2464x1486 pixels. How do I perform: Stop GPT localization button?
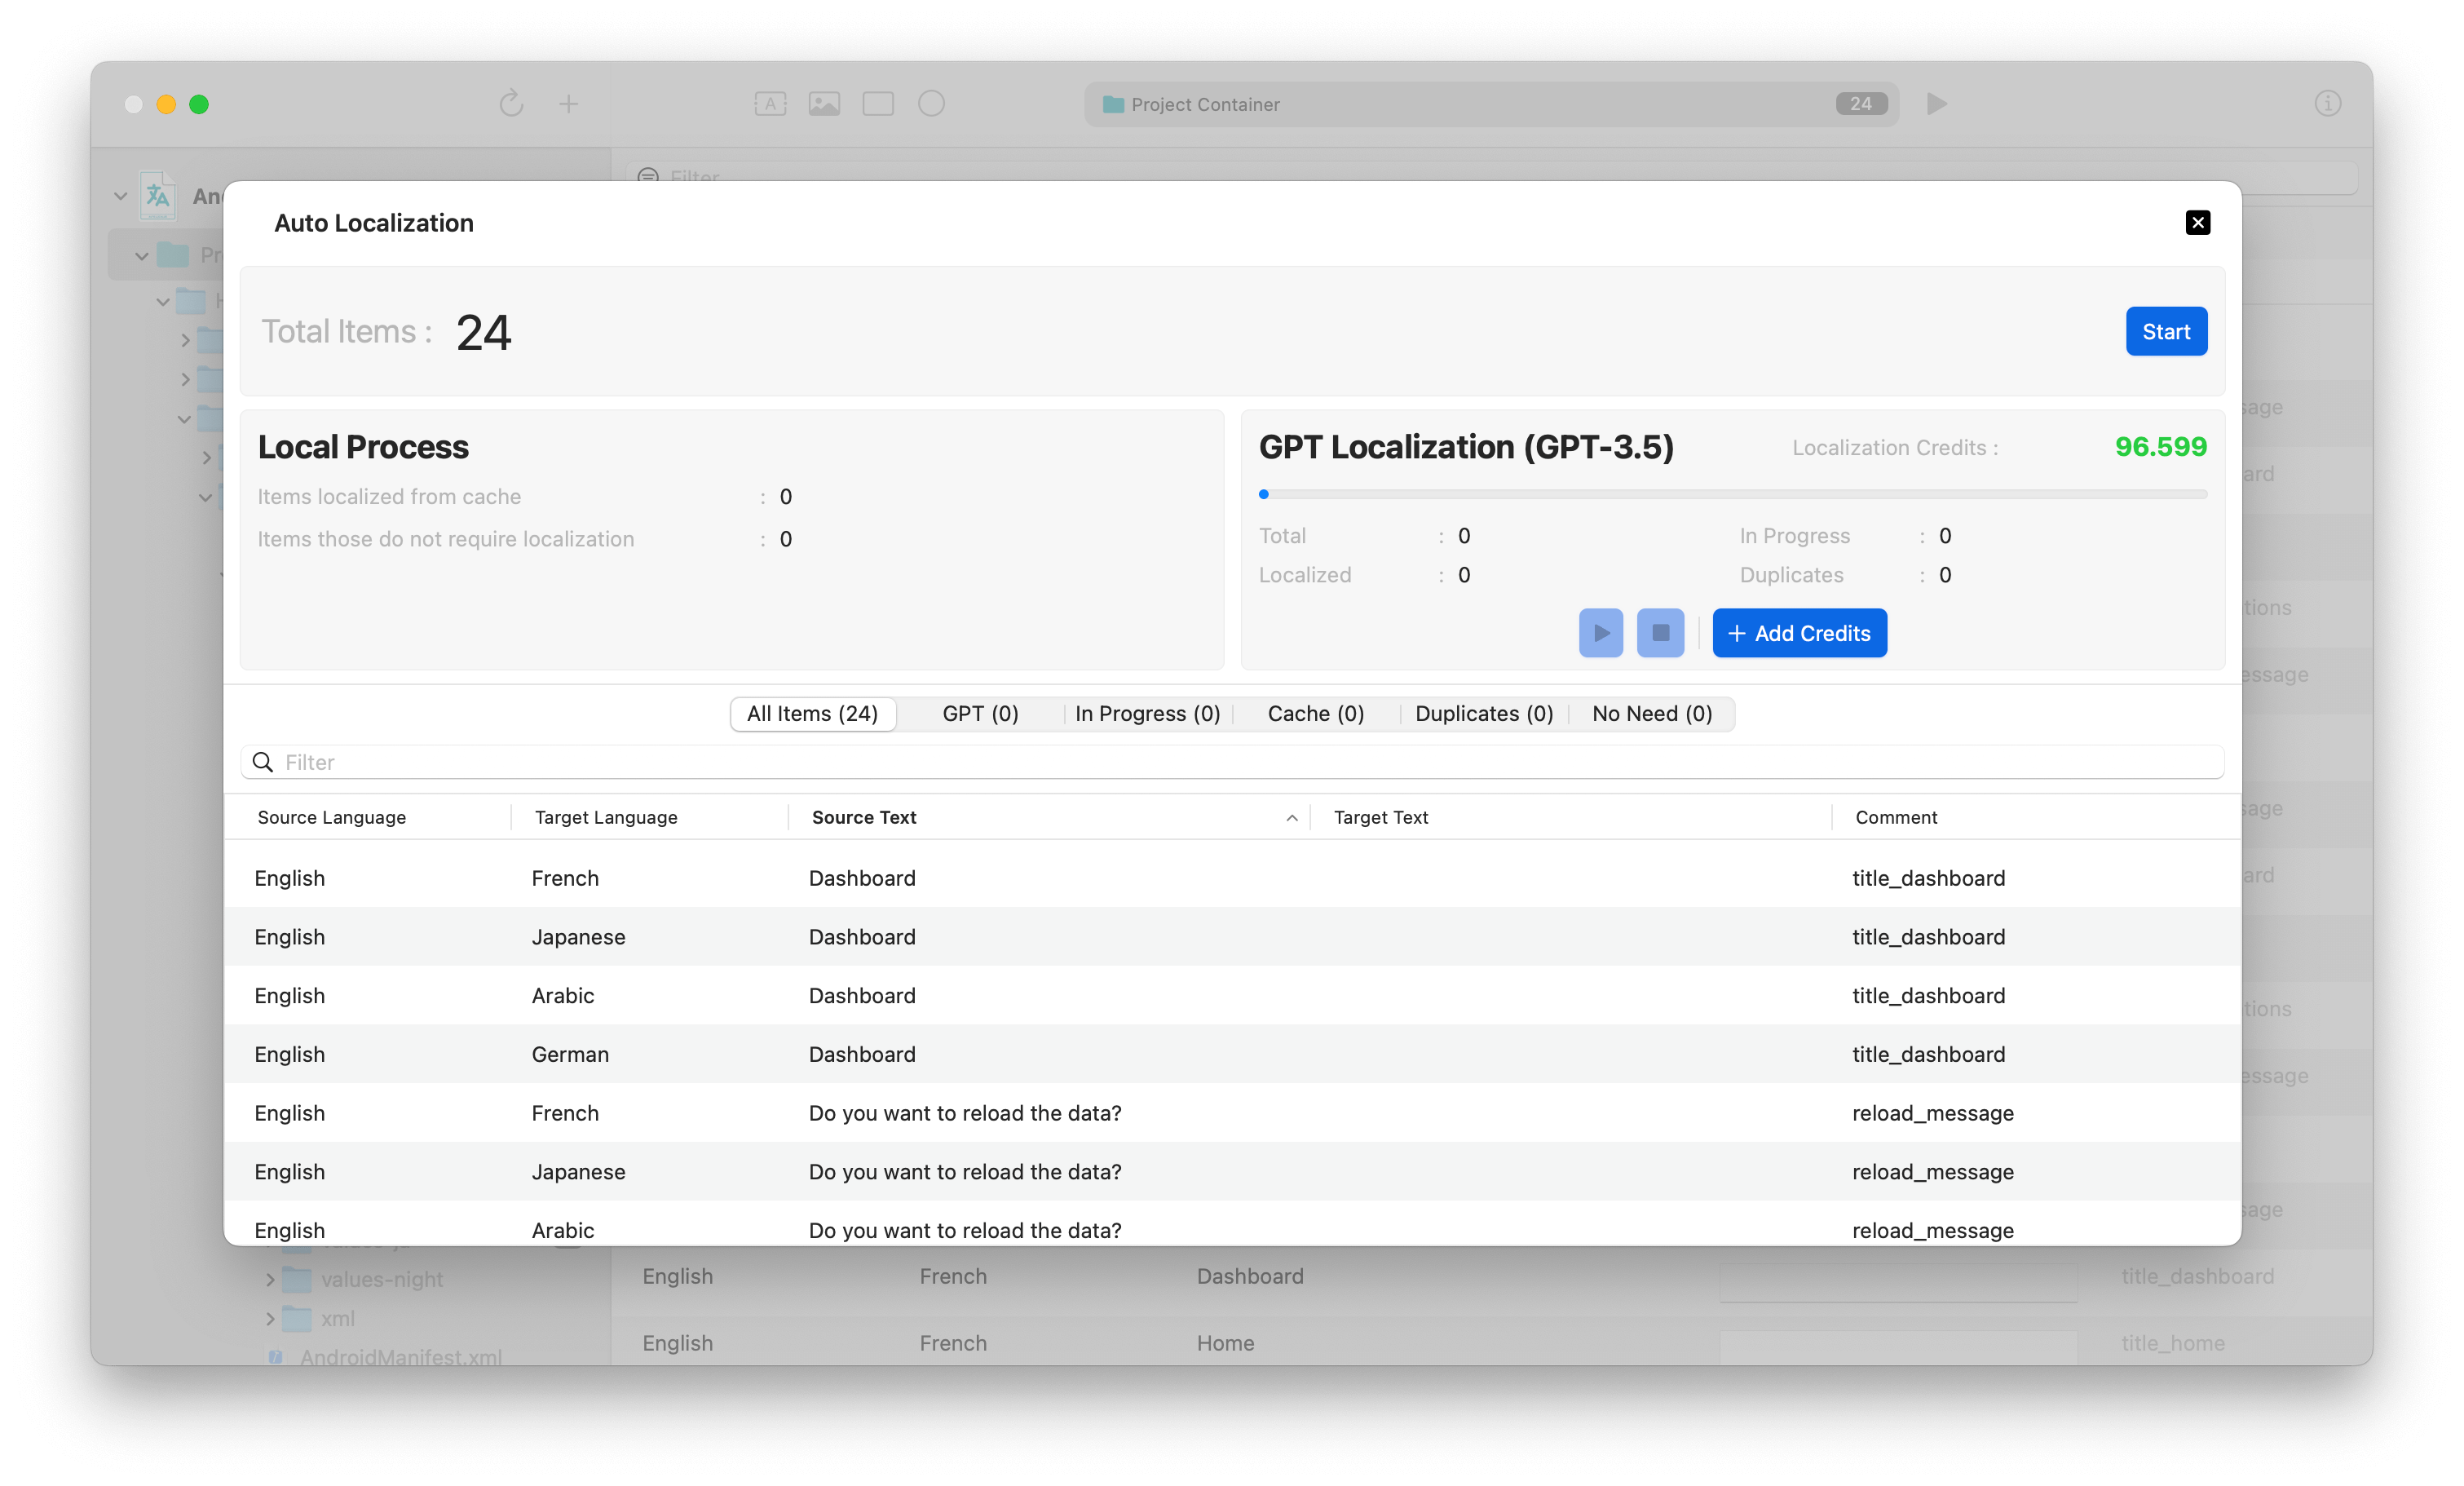1660,633
